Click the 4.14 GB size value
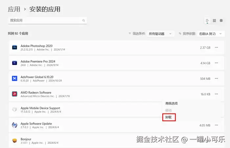Viewport: 230px width, 148px height. [205, 63]
